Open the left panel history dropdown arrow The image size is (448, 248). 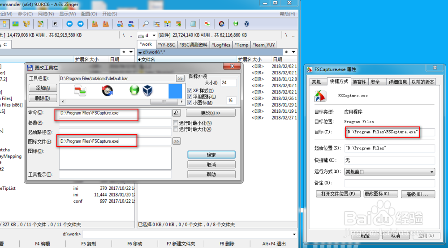coord(131,52)
